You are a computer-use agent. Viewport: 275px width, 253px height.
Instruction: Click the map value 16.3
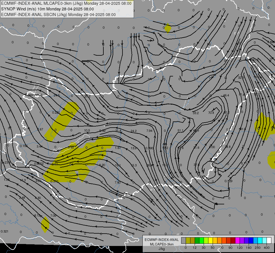pyautogui.click(x=23, y=180)
